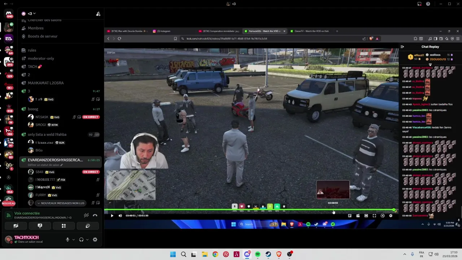The height and width of the screenshot is (260, 462).
Task: Join the TACH voice channel
Action: [35, 66]
